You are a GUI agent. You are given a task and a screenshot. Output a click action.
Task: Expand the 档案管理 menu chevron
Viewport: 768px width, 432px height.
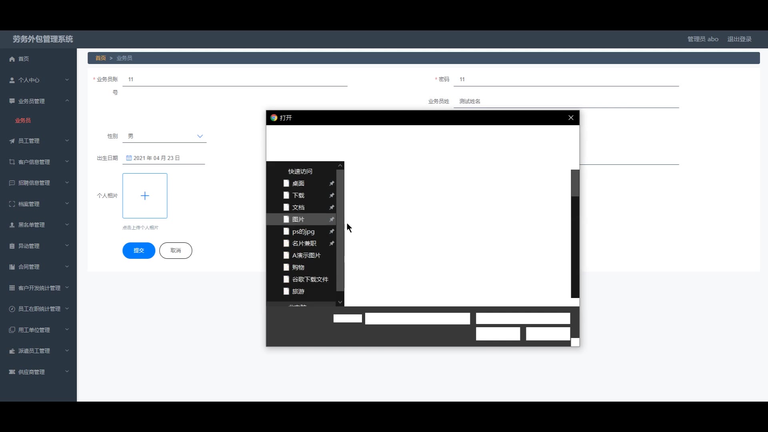67,204
